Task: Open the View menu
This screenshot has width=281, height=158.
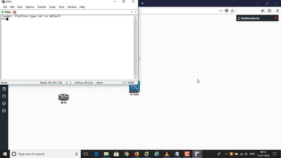Action: click(x=20, y=7)
